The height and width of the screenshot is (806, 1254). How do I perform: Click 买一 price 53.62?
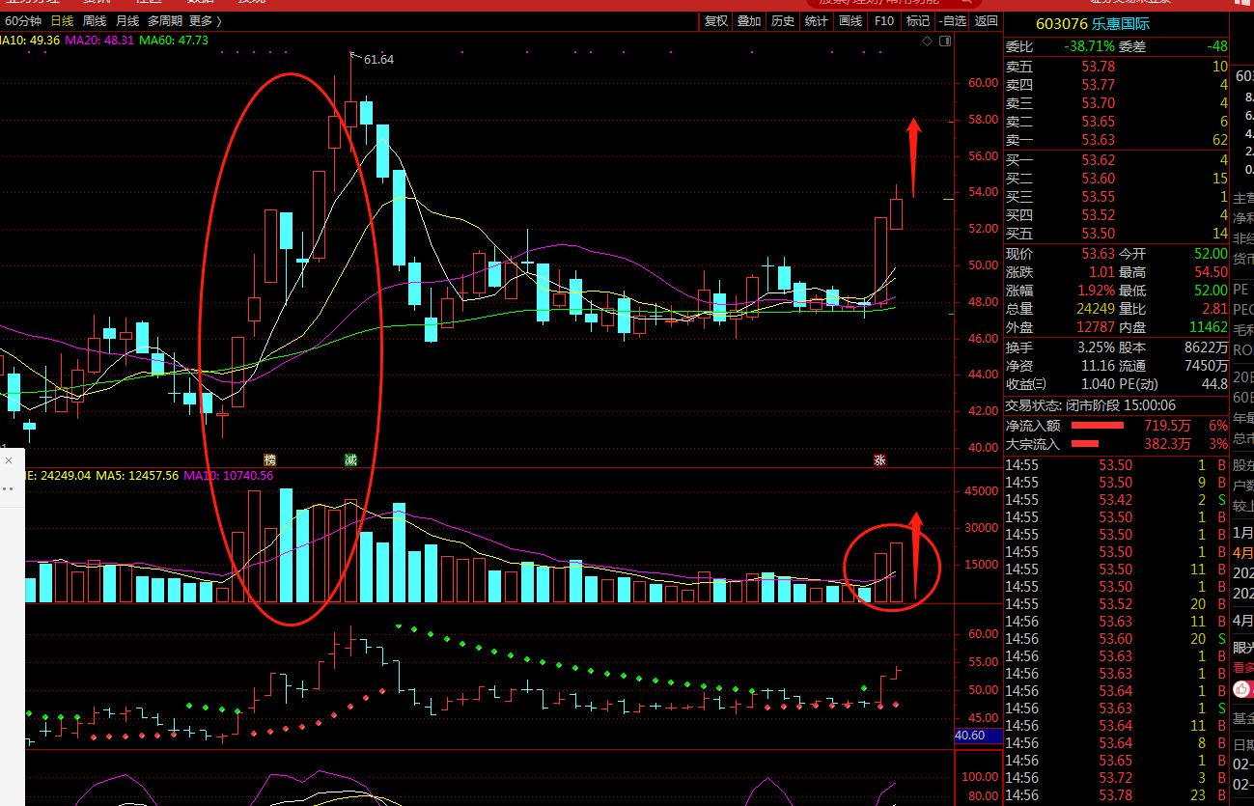[1099, 160]
